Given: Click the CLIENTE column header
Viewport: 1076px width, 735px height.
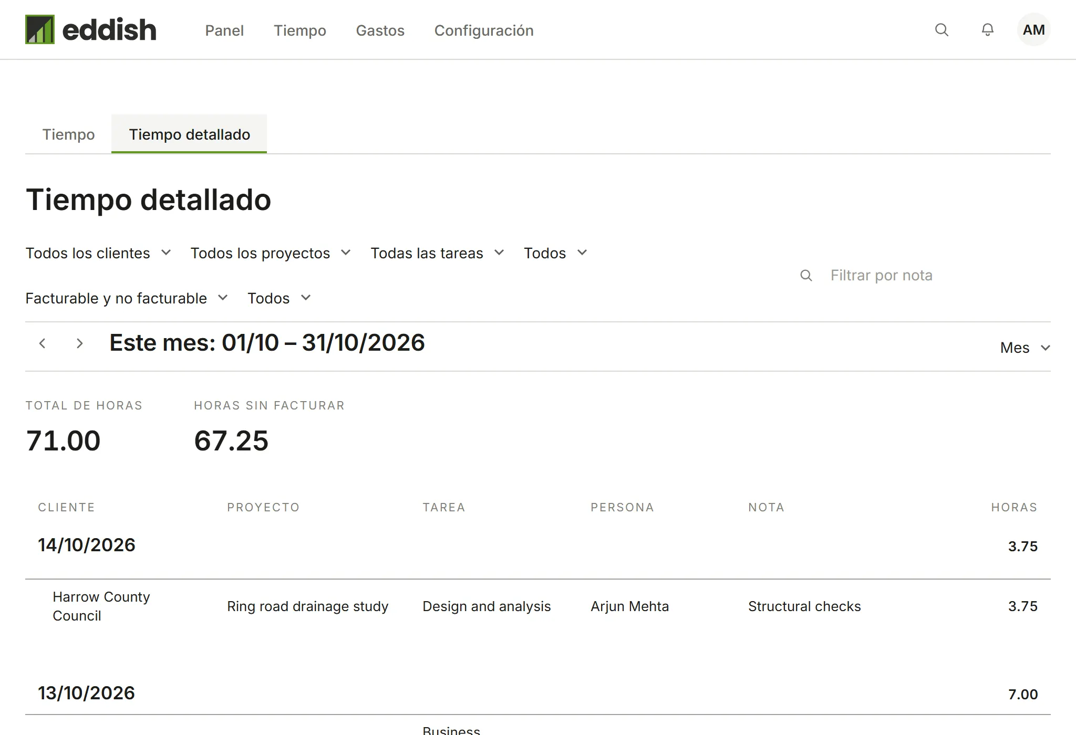Looking at the screenshot, I should tap(67, 507).
